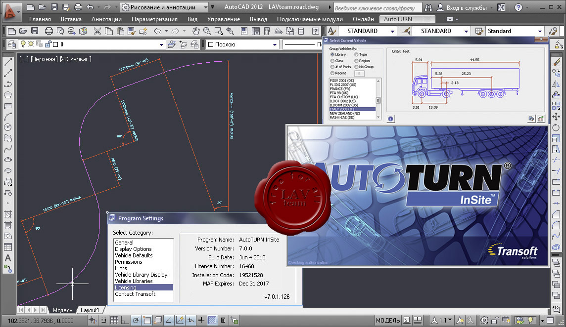Toggle the layer 0 on/off lightbulb
Screen dimensions: 566x327
click(x=23, y=44)
